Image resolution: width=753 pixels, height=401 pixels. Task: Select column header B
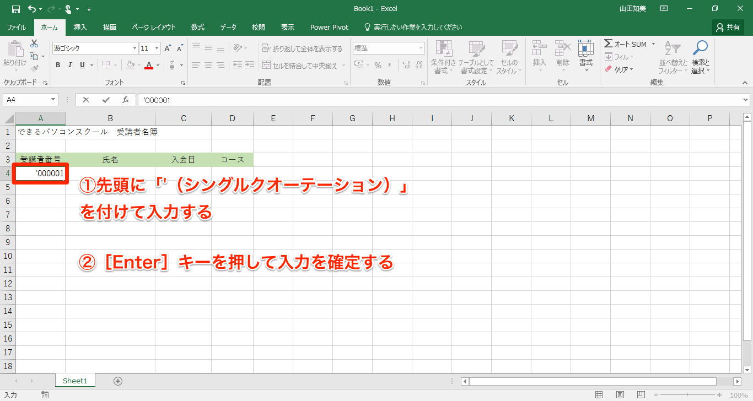110,118
